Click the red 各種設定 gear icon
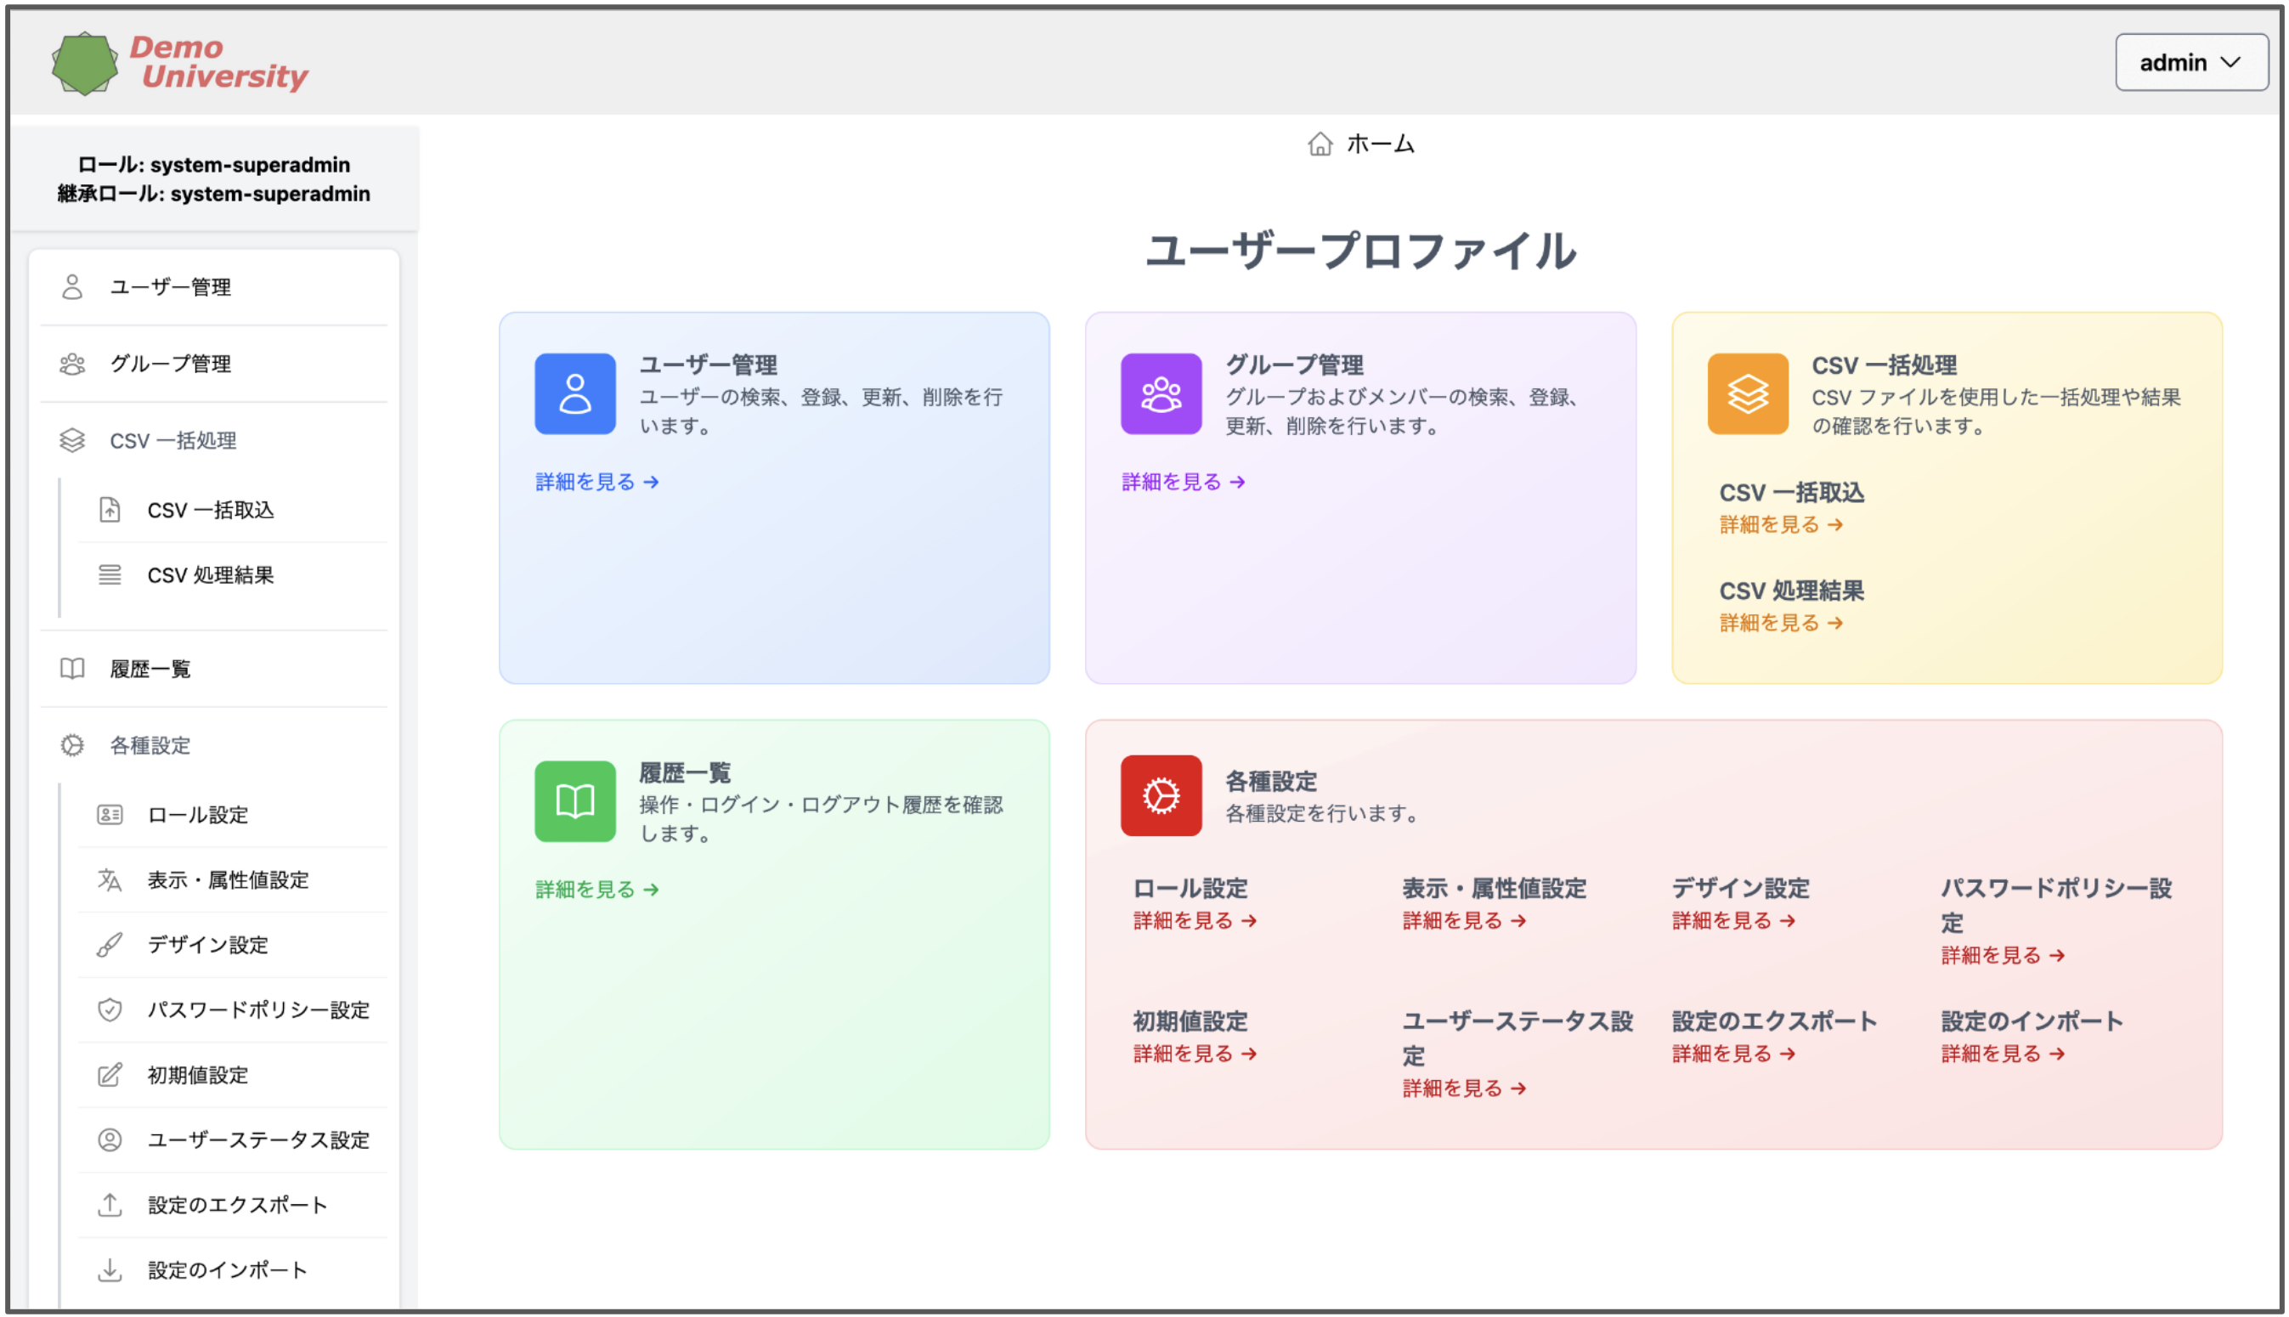The image size is (2289, 1317). (1161, 795)
